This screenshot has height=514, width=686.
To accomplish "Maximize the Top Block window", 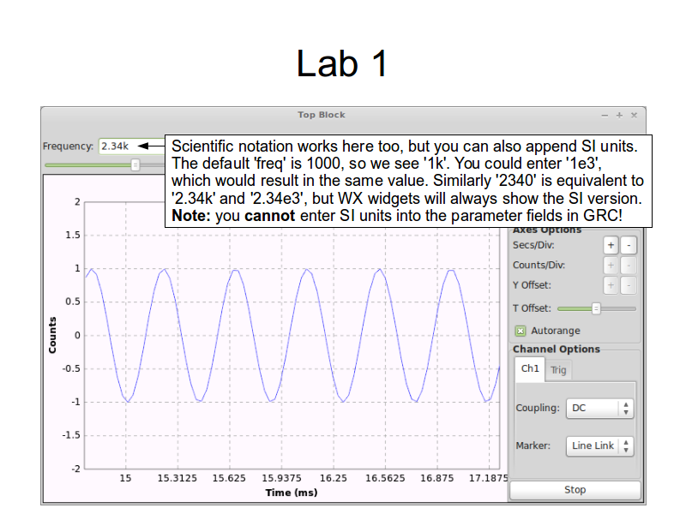I will tap(619, 115).
